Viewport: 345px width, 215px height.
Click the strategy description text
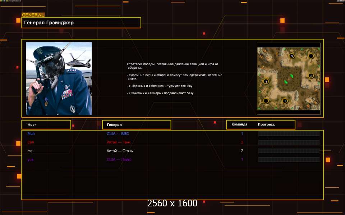(174, 79)
